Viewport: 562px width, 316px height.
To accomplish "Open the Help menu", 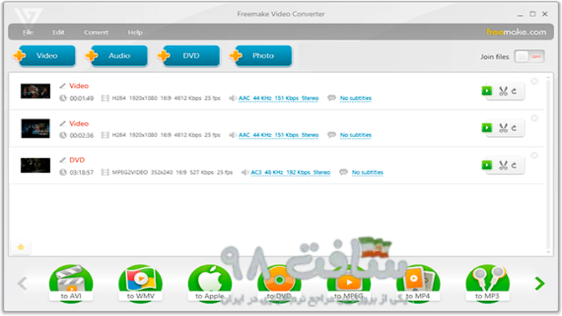I will click(135, 32).
